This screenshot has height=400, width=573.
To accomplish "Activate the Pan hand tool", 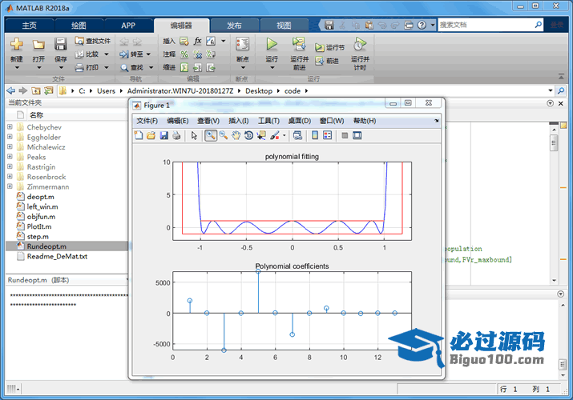I will [236, 135].
